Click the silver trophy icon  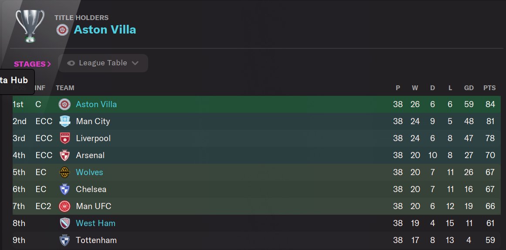pos(30,26)
